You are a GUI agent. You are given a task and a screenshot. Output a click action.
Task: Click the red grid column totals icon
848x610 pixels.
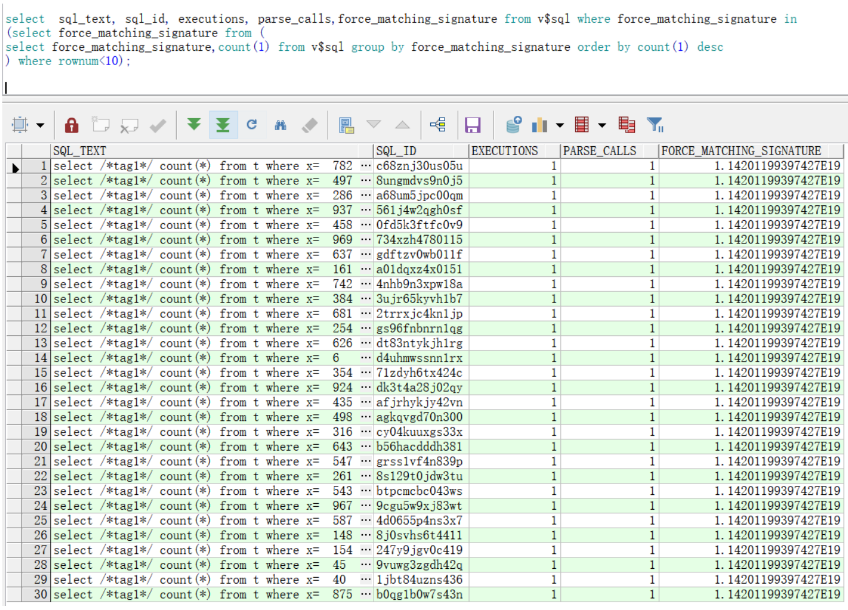point(582,124)
